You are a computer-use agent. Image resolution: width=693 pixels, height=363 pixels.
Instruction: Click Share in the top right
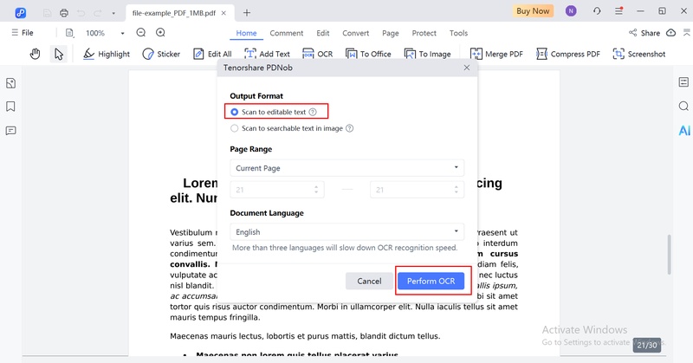(x=644, y=33)
